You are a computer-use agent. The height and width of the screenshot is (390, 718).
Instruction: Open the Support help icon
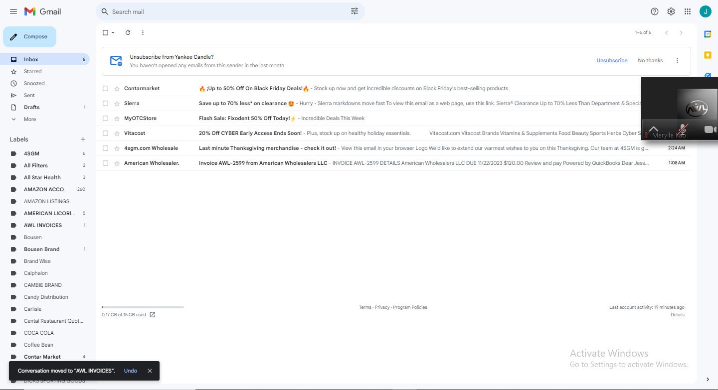click(655, 11)
